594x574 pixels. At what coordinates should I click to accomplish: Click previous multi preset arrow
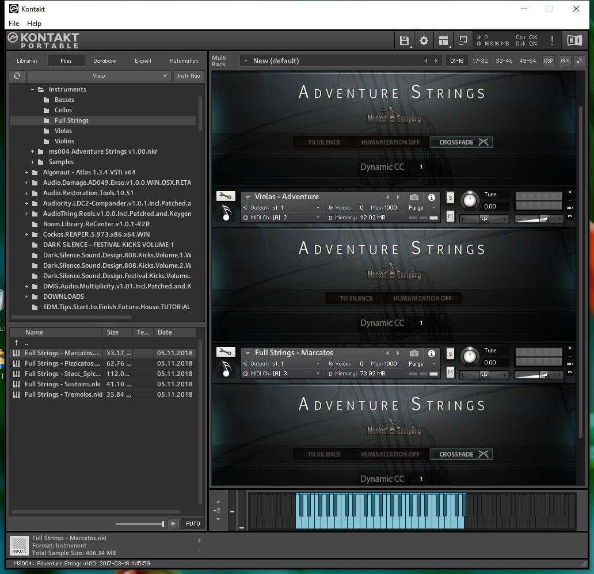pyautogui.click(x=426, y=61)
